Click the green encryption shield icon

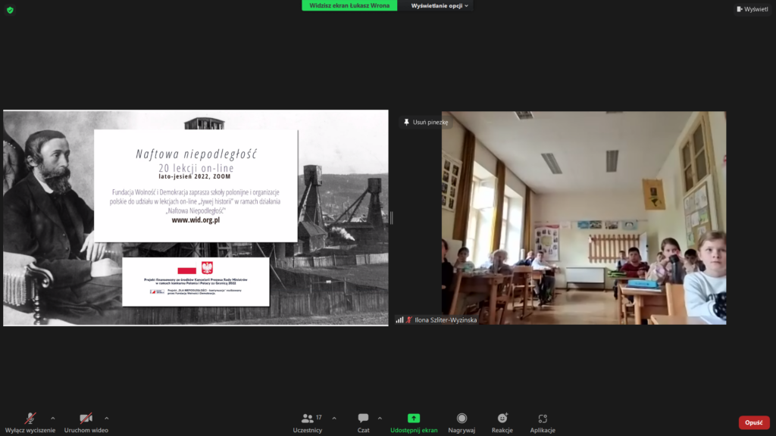tap(10, 10)
